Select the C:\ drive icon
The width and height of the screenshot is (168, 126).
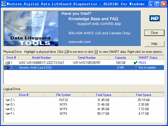(x=8, y=100)
